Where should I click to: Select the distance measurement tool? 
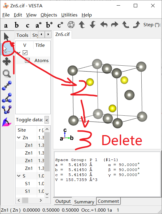click(x=7, y=86)
